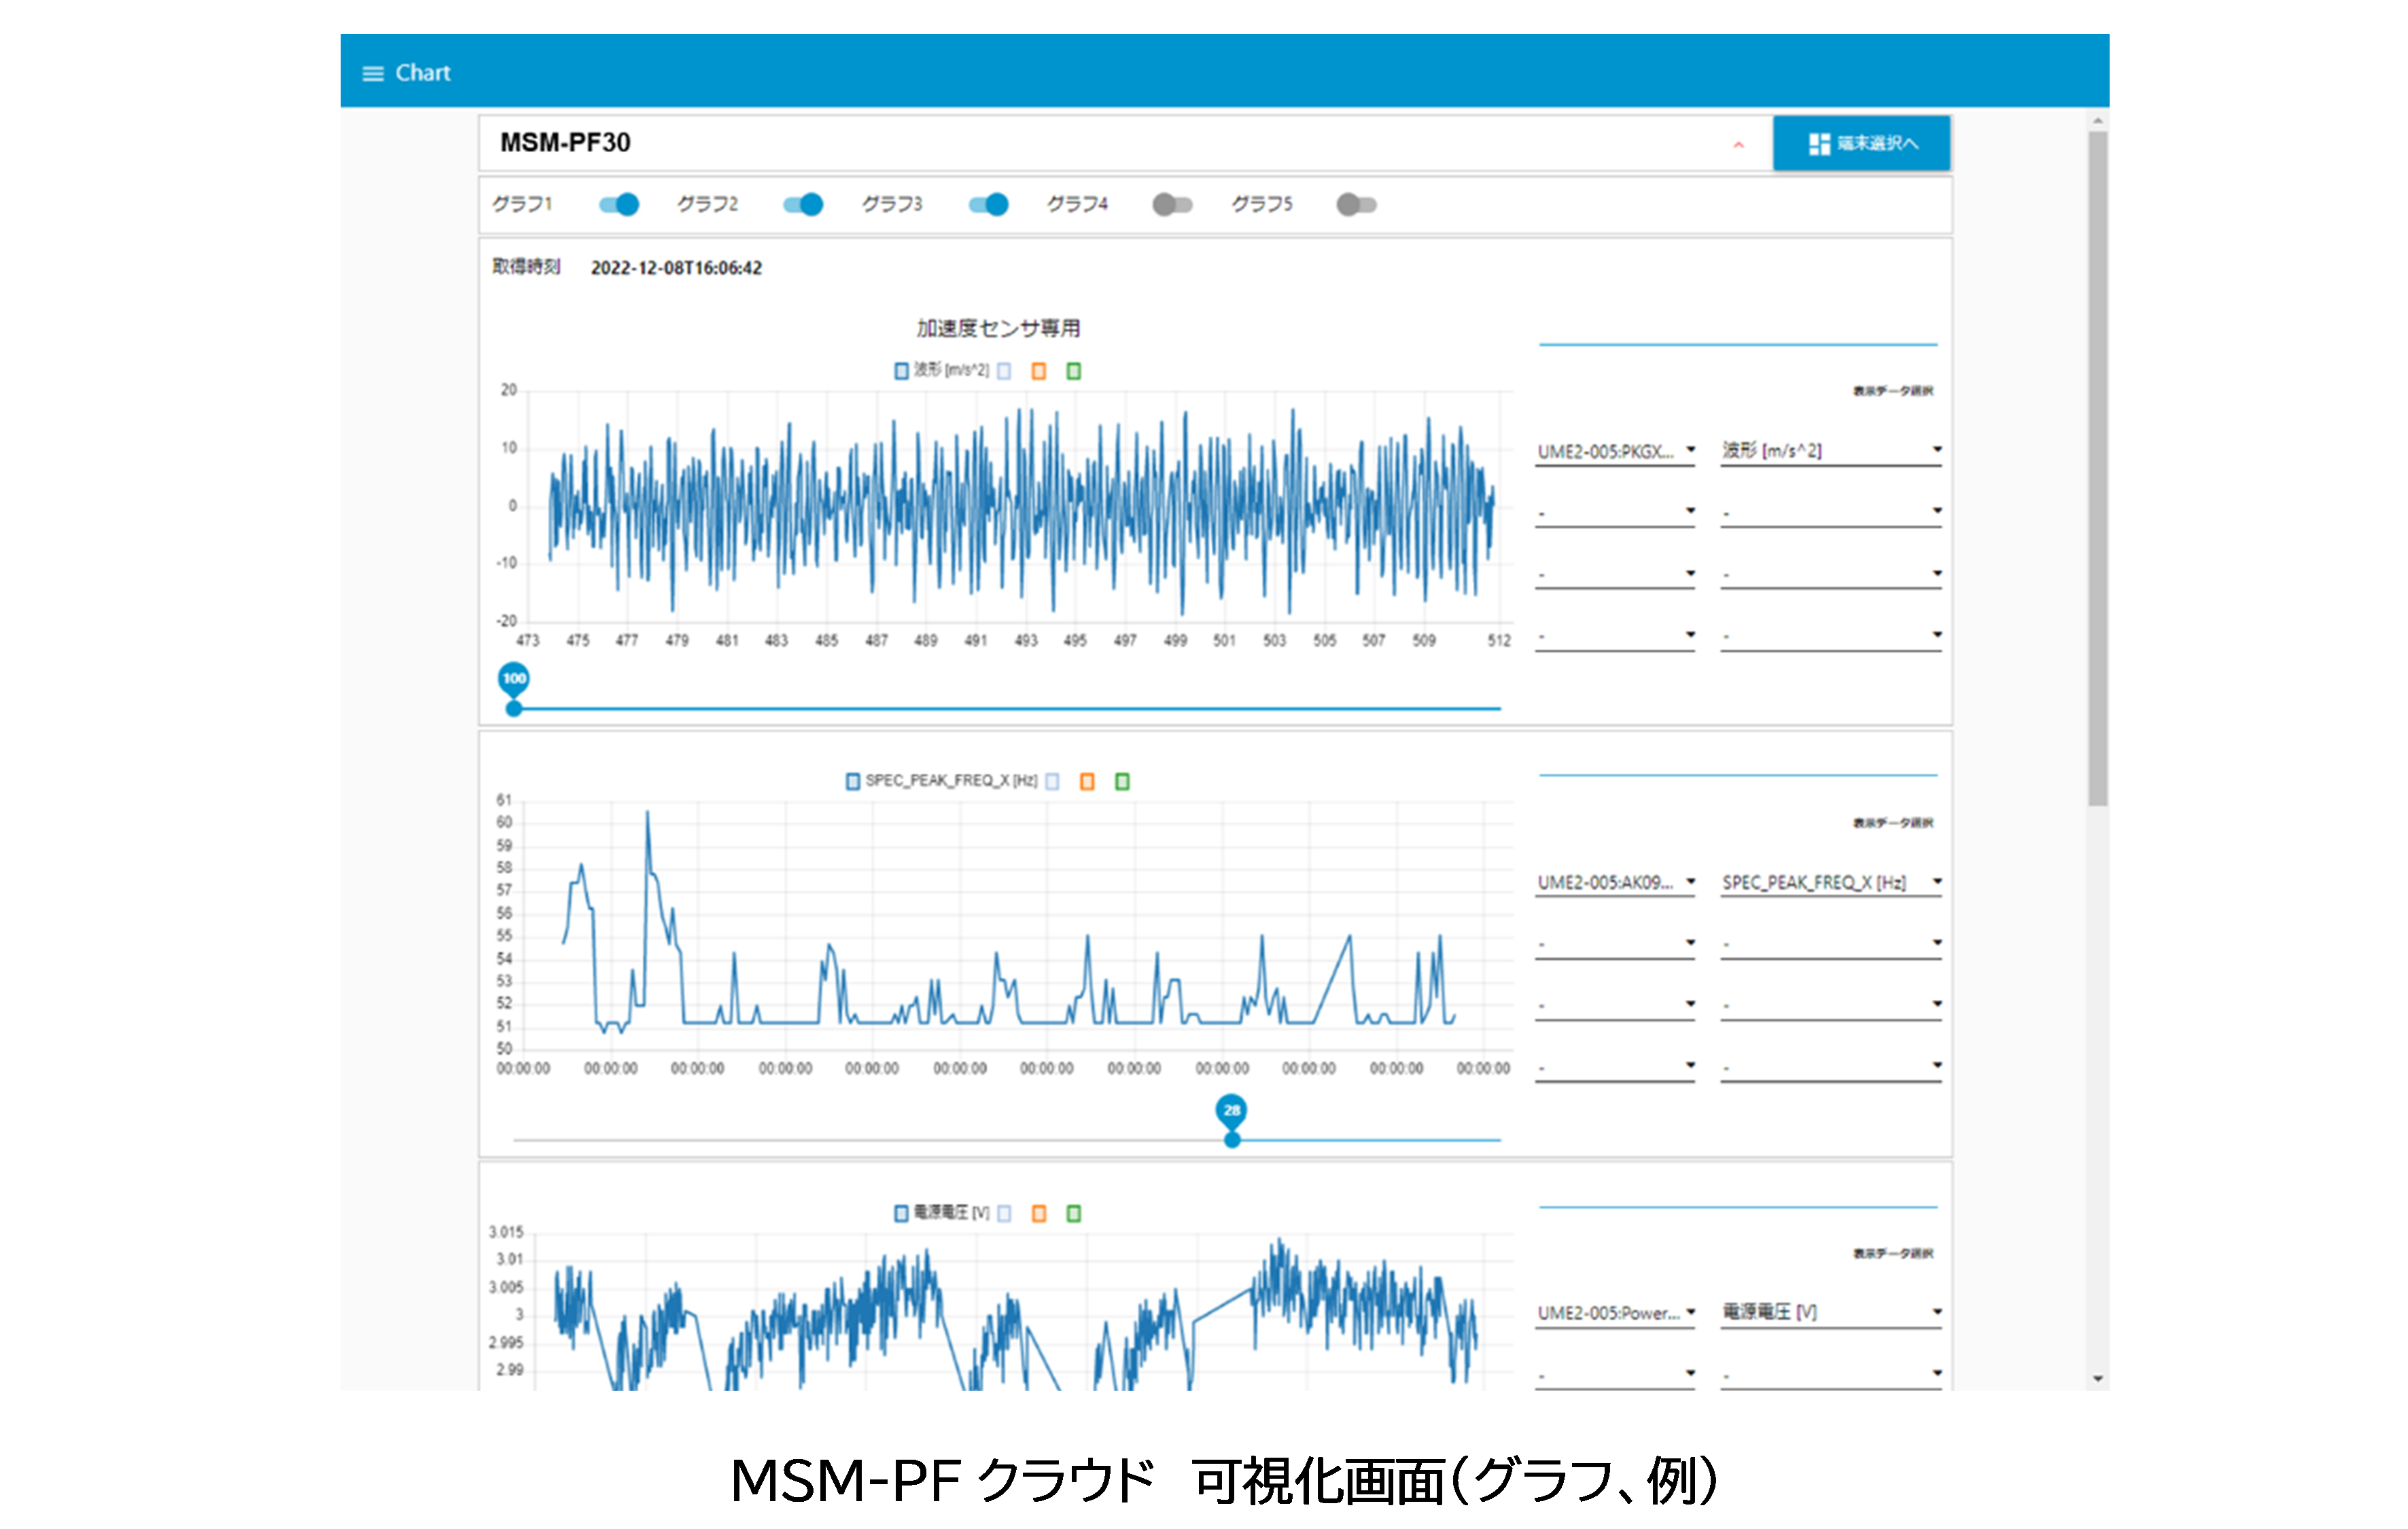Toggle the 波形 [m/s^2] legend series
This screenshot has height=1529, width=2408.
941,371
